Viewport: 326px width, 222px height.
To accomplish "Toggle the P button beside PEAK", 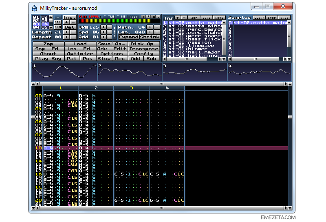I will point(148,16).
